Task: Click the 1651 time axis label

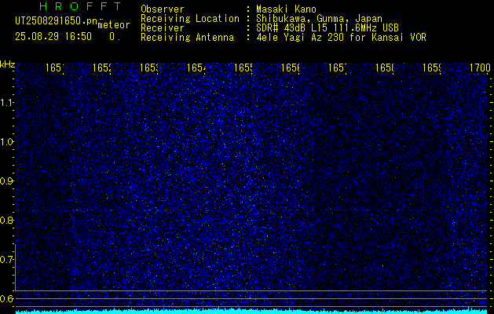Action: [x=55, y=68]
